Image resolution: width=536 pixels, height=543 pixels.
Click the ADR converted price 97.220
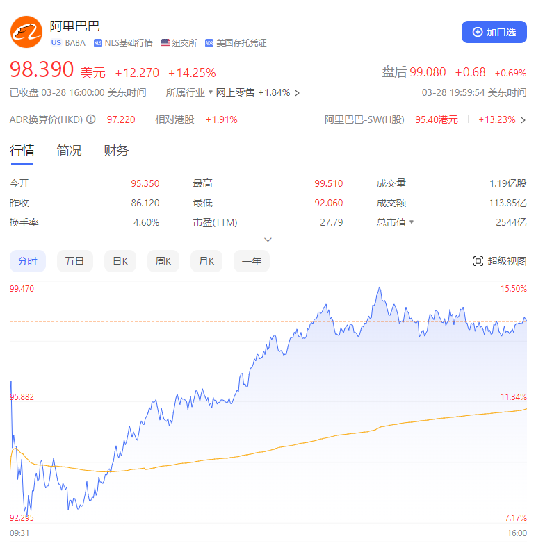pyautogui.click(x=121, y=119)
